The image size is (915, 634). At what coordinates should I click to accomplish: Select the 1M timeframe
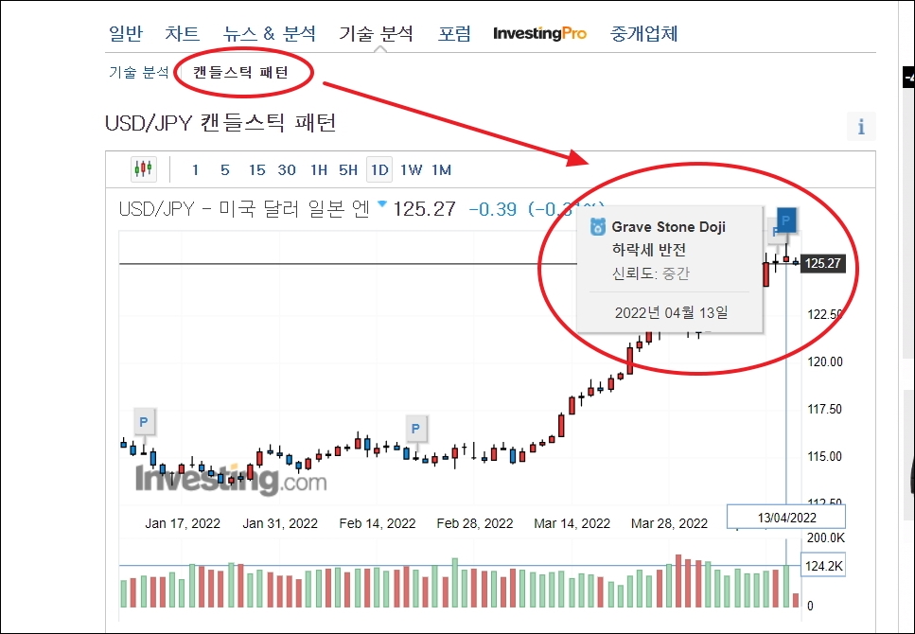441,170
